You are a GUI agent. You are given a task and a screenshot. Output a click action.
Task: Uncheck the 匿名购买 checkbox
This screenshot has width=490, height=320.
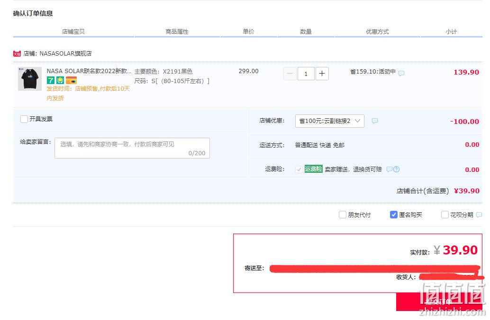pos(394,215)
